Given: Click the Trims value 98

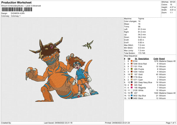Looking at the screenshot, I should click(x=139, y=27).
